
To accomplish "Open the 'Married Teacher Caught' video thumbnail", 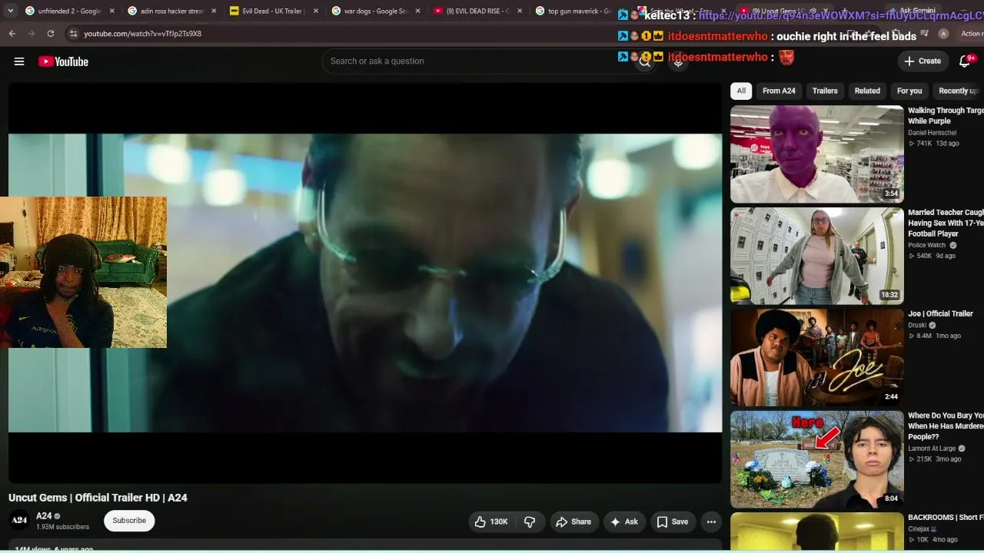I will (817, 256).
